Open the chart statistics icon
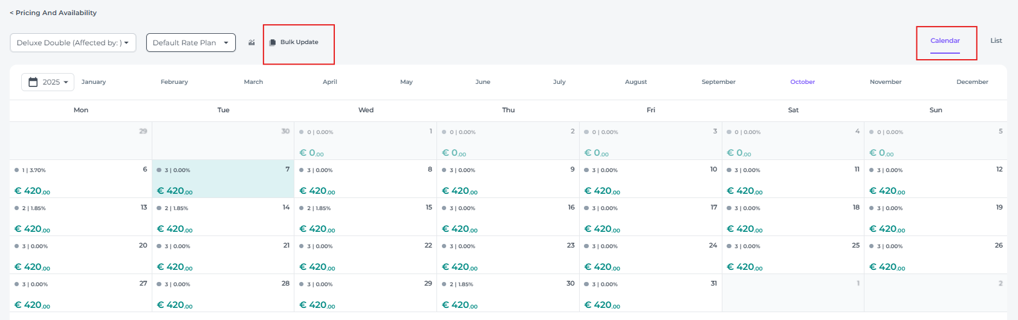The height and width of the screenshot is (320, 1018). [251, 43]
